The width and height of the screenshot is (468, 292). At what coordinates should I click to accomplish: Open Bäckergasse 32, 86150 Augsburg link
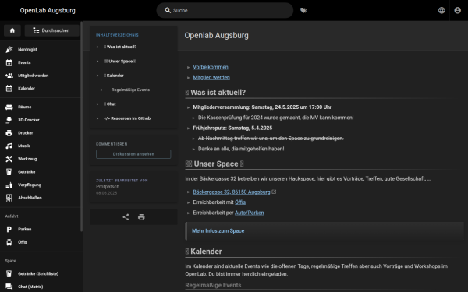[232, 192]
